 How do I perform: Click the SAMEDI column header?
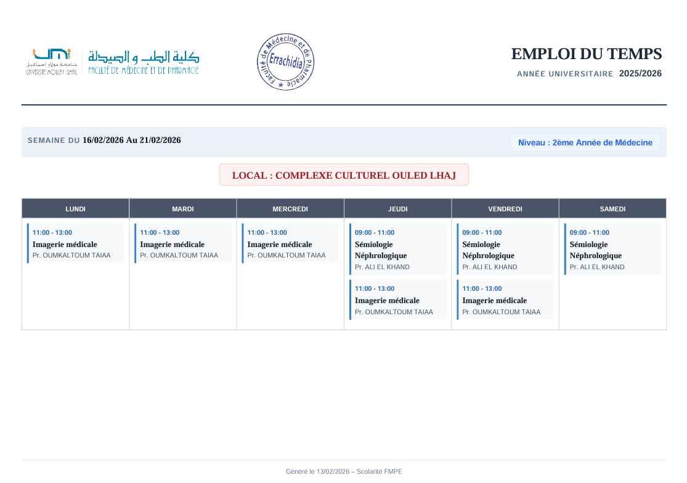click(612, 209)
